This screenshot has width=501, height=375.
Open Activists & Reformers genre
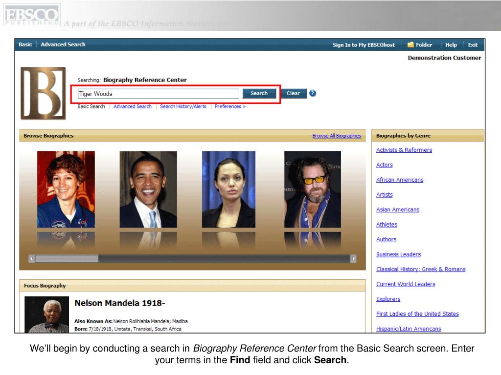(x=404, y=150)
